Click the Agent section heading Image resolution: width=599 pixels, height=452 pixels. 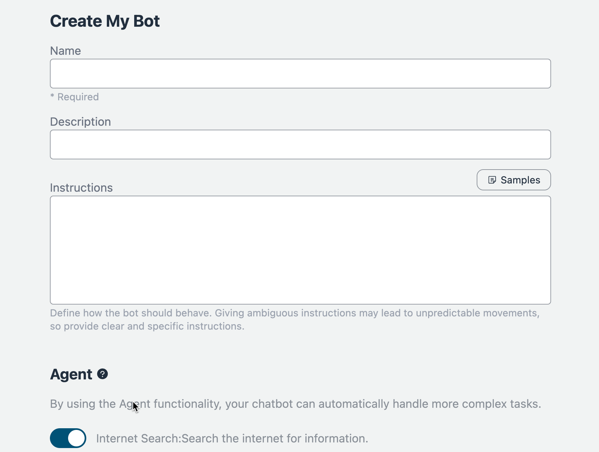(x=71, y=374)
